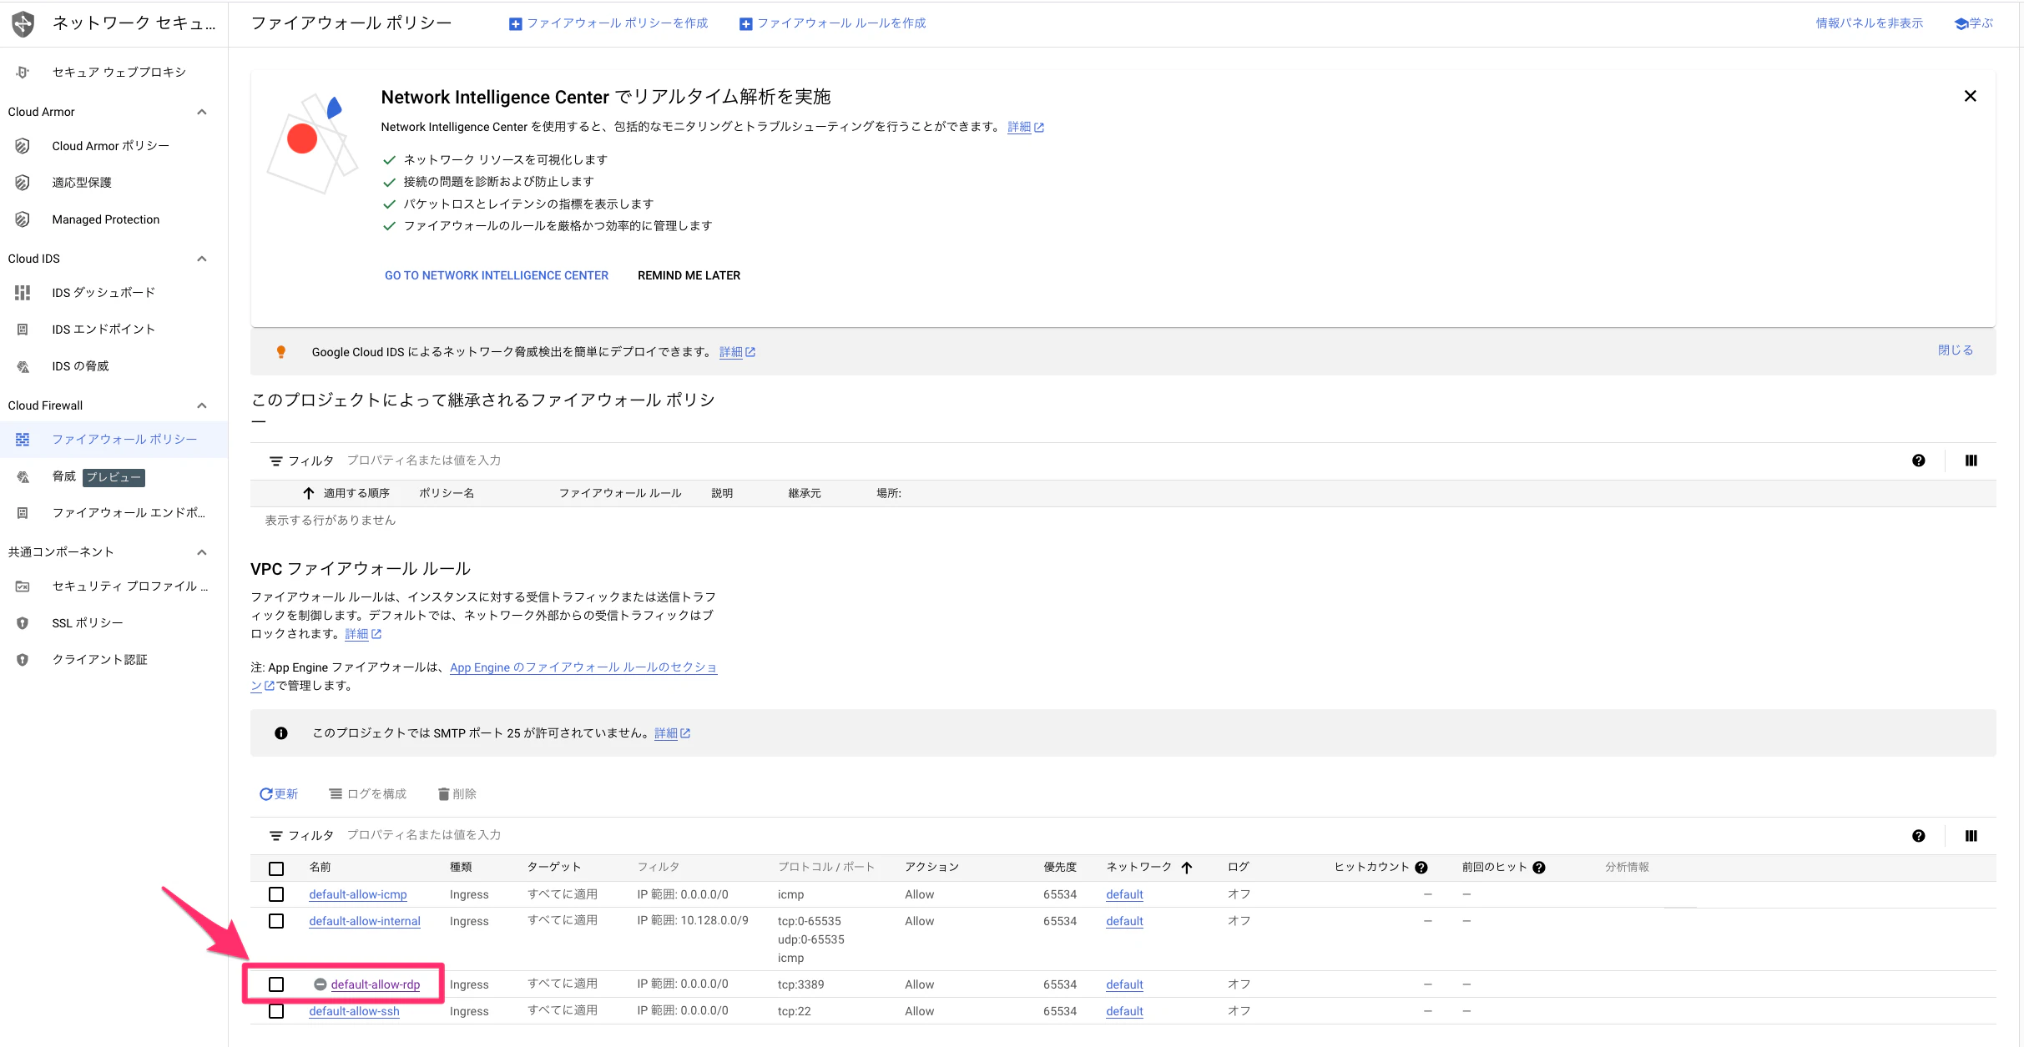Open クライアント認証 sidebar item
The width and height of the screenshot is (2024, 1047).
click(114, 660)
